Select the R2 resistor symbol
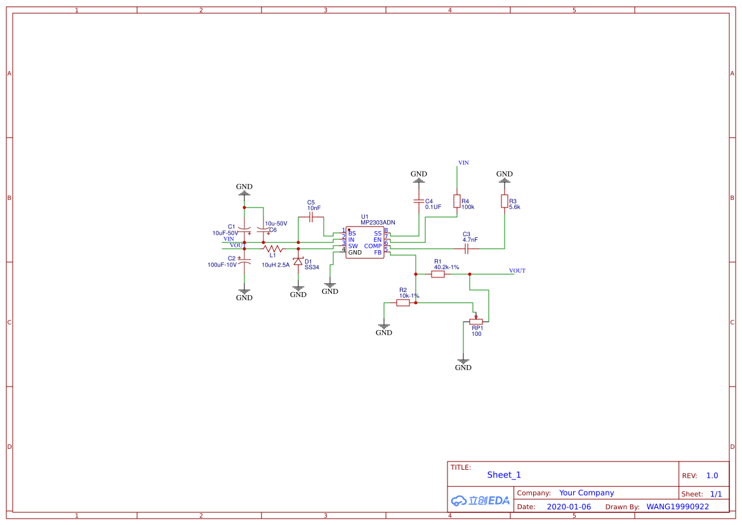The height and width of the screenshot is (525, 742). pyautogui.click(x=402, y=303)
